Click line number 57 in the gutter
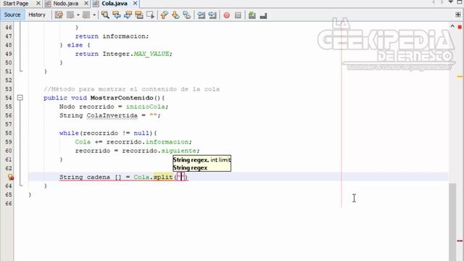Image resolution: width=464 pixels, height=261 pixels. (8, 124)
